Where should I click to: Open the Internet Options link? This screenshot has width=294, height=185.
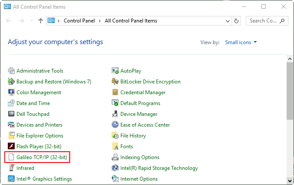point(139,179)
